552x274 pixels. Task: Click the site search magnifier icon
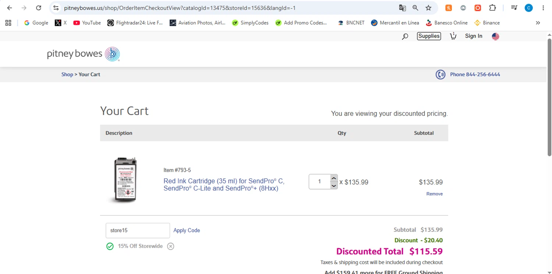click(405, 36)
